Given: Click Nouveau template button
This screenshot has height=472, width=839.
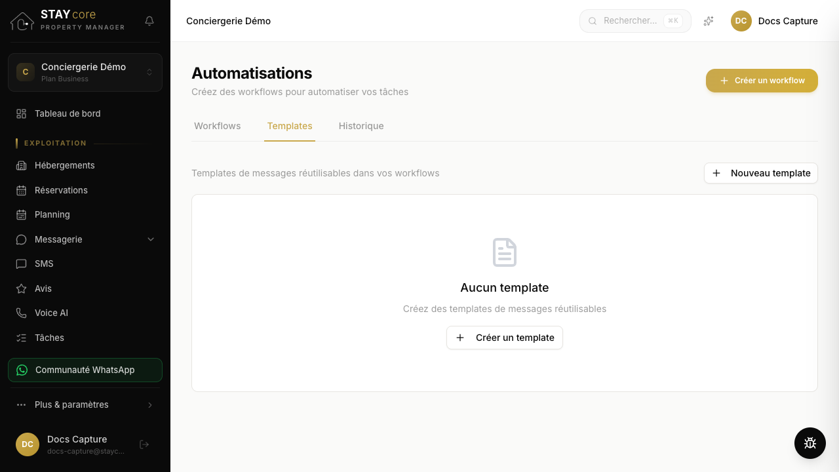Looking at the screenshot, I should click(x=761, y=173).
